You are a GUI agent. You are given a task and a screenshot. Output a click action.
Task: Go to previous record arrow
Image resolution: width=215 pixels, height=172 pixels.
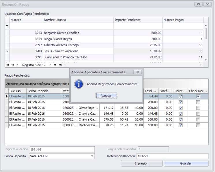point(18,65)
